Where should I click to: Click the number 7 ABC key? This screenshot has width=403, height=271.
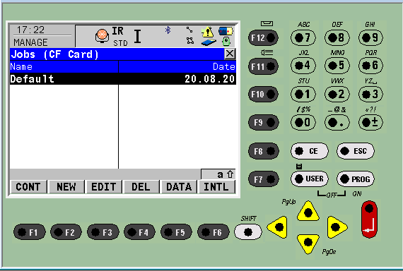303,37
